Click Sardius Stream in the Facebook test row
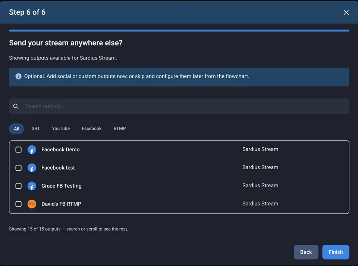This screenshot has width=358, height=266. click(x=260, y=167)
